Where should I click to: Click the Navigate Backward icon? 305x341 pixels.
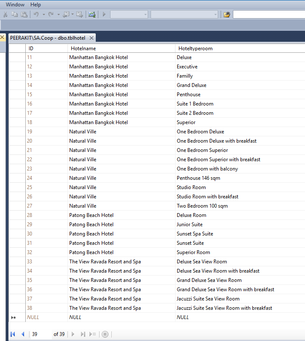point(66,14)
